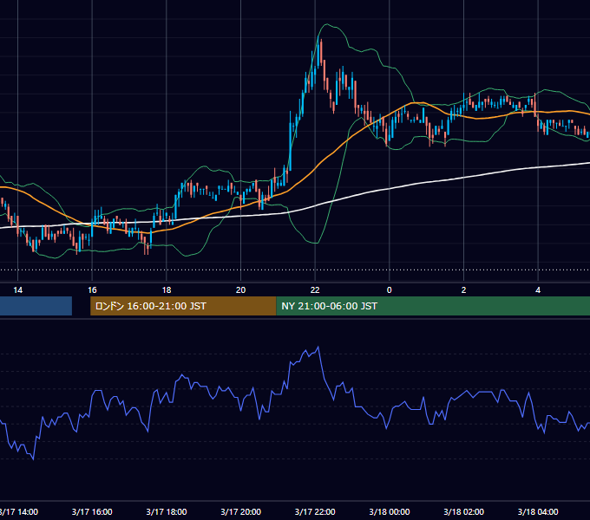Click the NY 21:00-06:00 JST session bar
Viewport: 590px width, 520px height.
click(433, 306)
